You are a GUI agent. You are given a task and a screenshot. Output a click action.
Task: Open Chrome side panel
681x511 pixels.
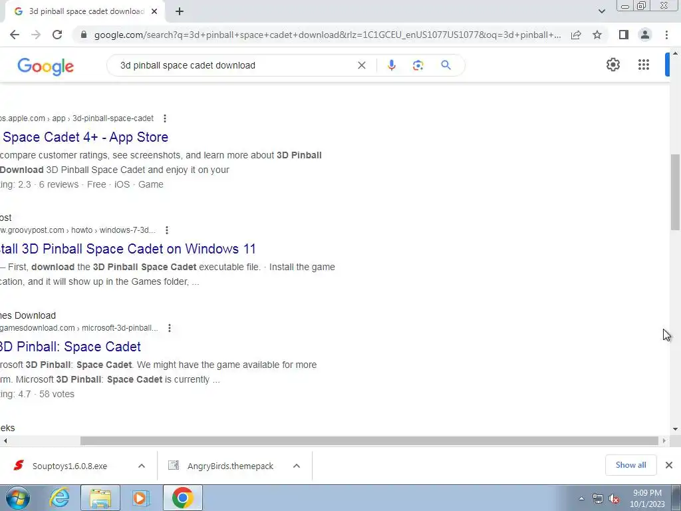624,35
